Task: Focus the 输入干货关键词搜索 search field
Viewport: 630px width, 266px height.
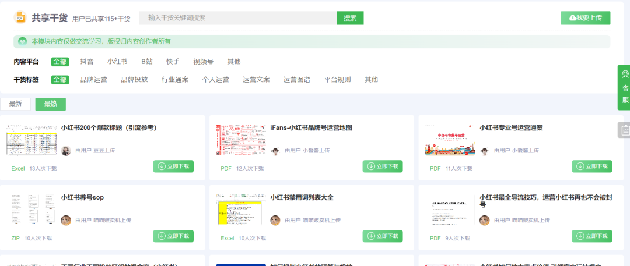Action: pyautogui.click(x=238, y=18)
